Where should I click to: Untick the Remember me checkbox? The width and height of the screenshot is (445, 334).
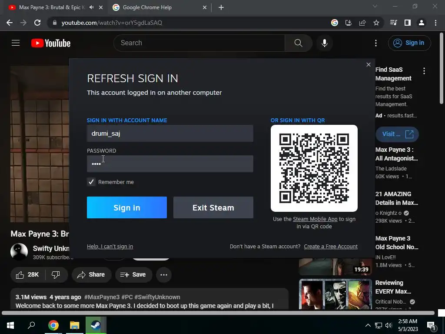click(91, 182)
